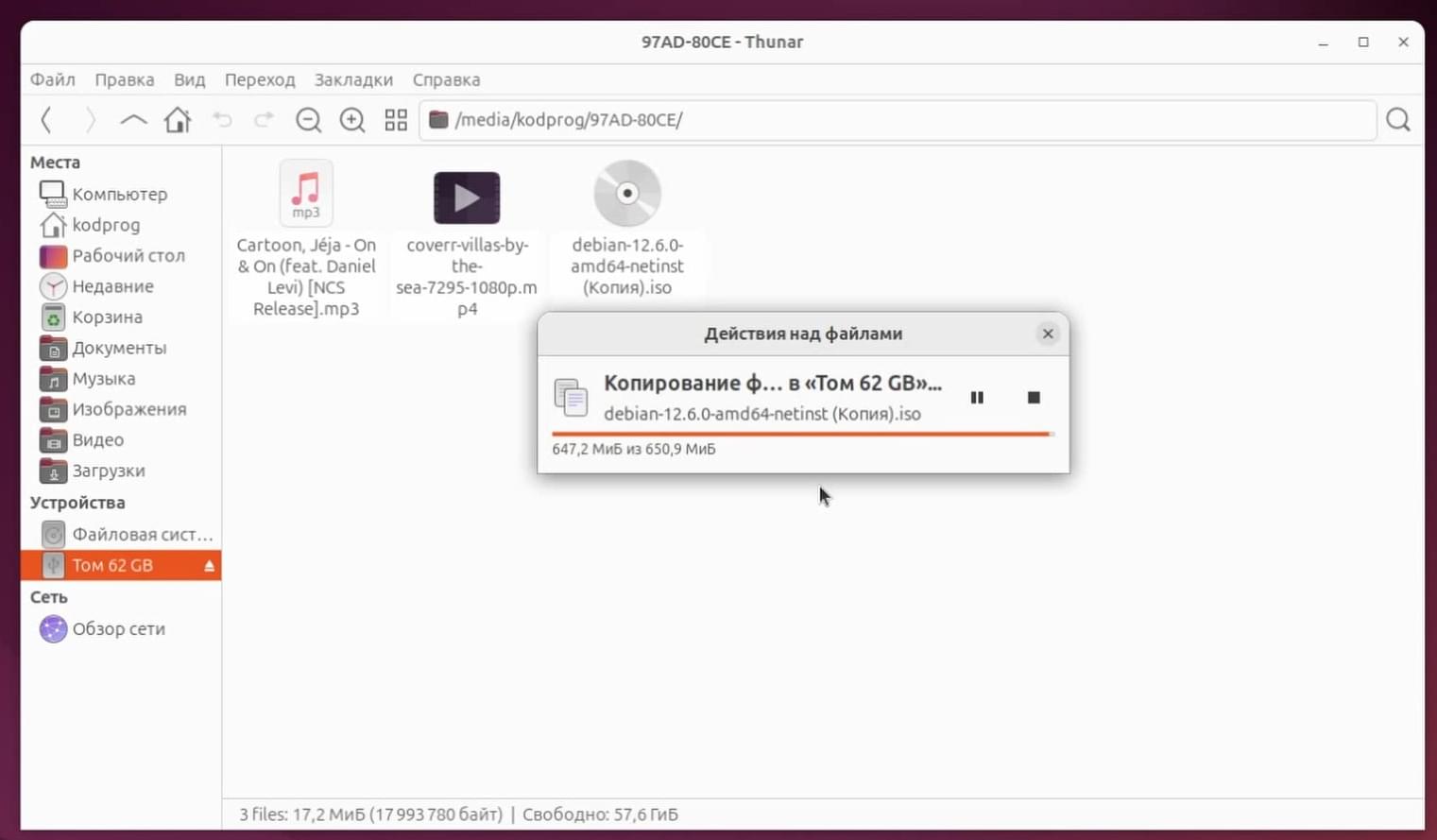Select the coverr-villas-by-the-sea video icon
This screenshot has height=840, width=1437.
[467, 197]
